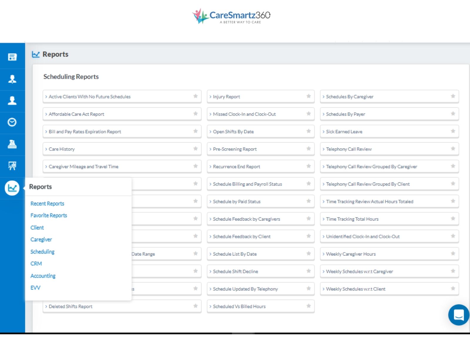Star Bill and Pay Rates Expiration Report
Image resolution: width=470 pixels, height=352 pixels.
coord(196,131)
